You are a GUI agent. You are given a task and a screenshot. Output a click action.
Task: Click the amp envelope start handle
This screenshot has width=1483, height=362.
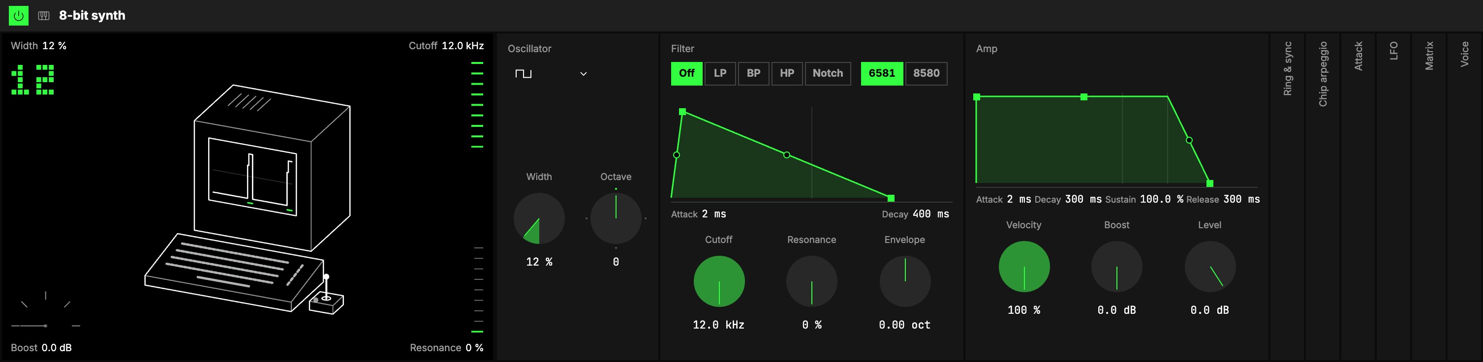[x=976, y=97]
